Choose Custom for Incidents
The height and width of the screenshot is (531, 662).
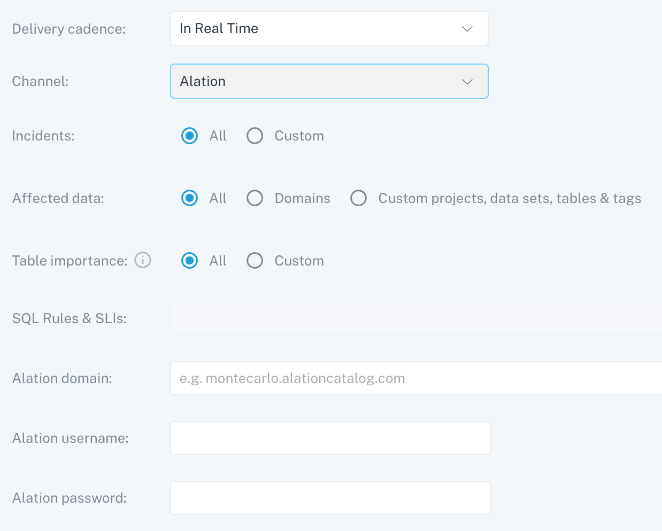coord(255,136)
